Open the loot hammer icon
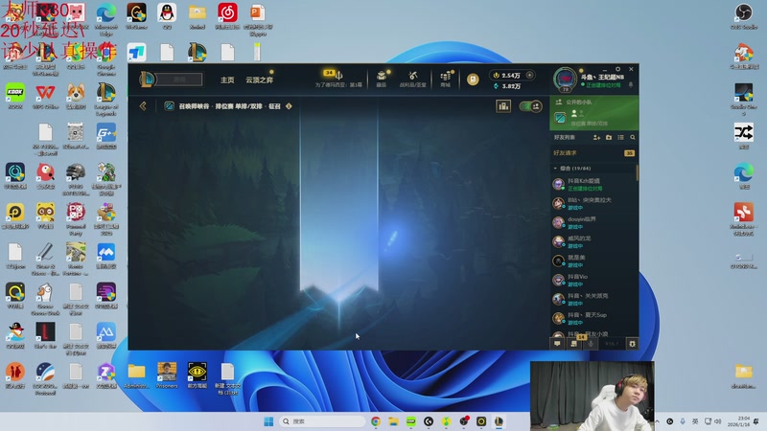This screenshot has width=767, height=431. click(413, 76)
